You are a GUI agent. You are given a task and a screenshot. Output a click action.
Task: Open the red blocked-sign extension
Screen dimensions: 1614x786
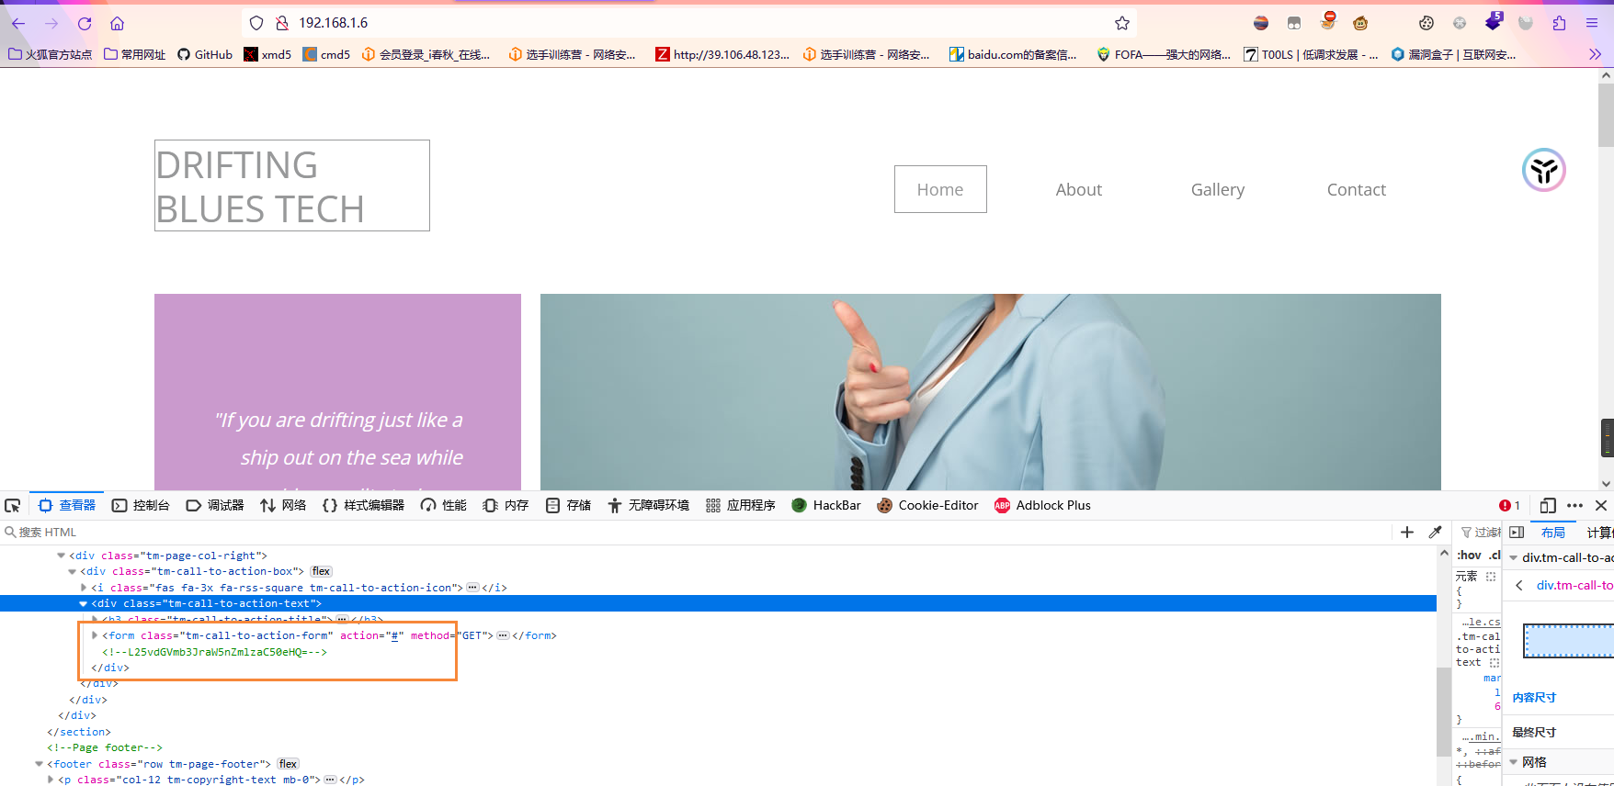click(1328, 20)
